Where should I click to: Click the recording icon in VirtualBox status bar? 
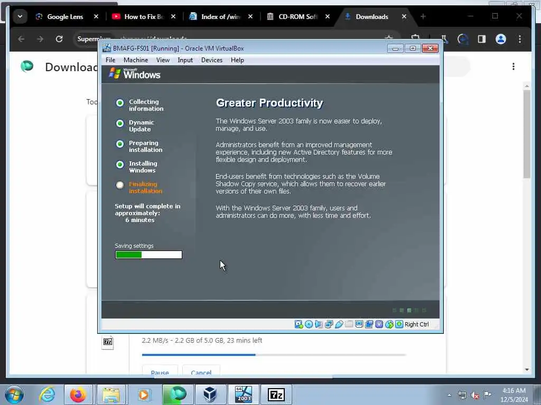point(369,324)
